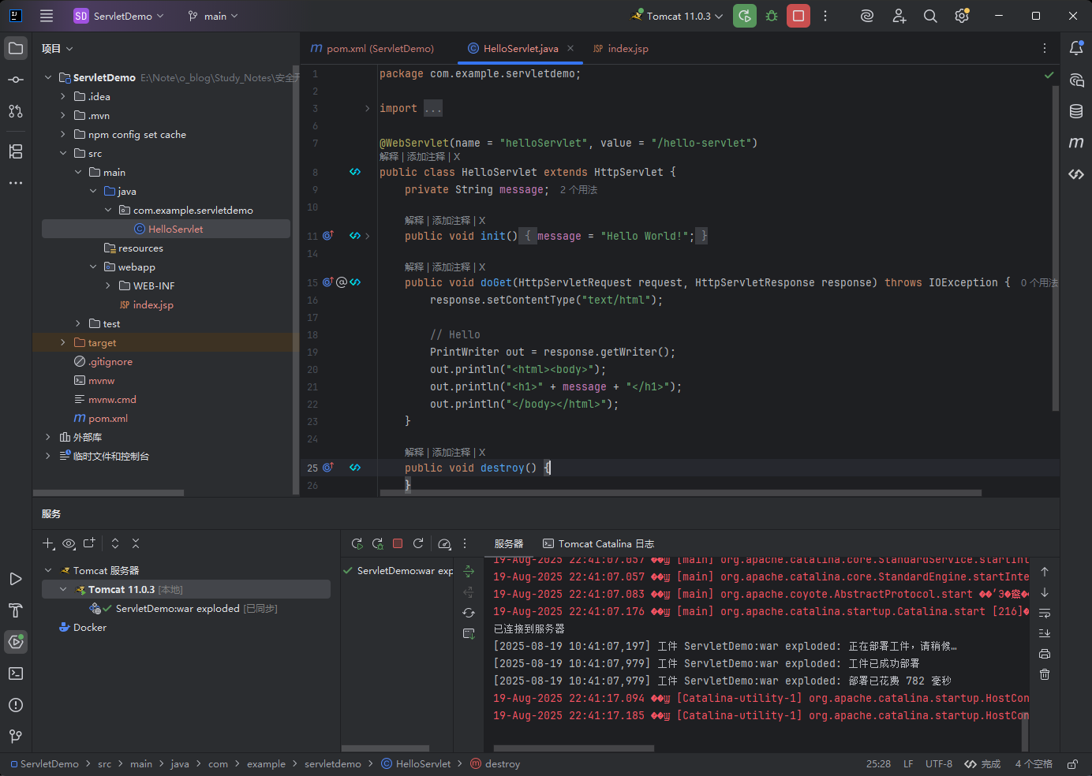Open the Services tool window icon
This screenshot has width=1092, height=776.
[x=16, y=642]
